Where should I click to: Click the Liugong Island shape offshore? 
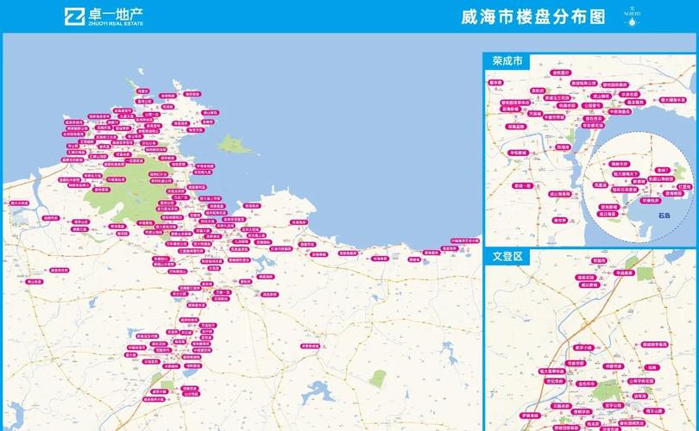(x=232, y=145)
